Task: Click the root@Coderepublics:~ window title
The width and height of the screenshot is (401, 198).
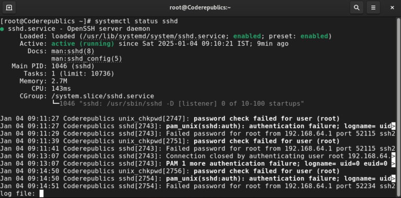Action: point(200,8)
